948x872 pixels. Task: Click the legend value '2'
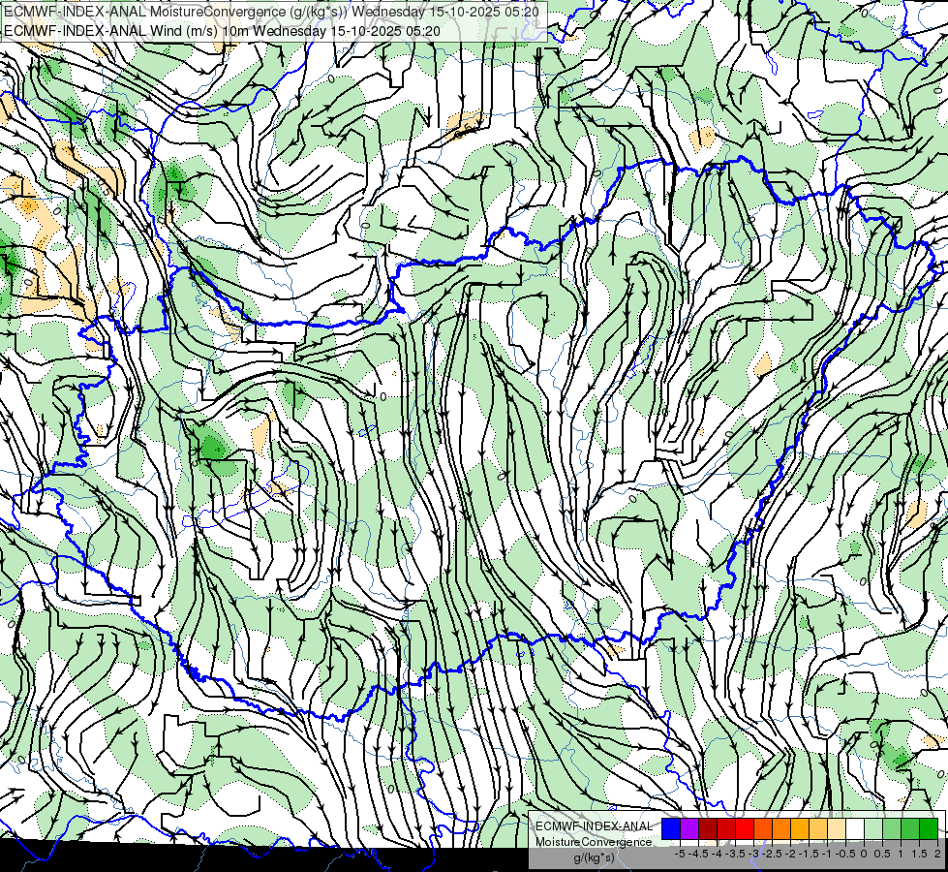click(x=937, y=854)
